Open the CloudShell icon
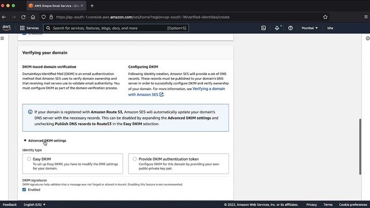The image size is (370, 208). pyautogui.click(x=264, y=28)
